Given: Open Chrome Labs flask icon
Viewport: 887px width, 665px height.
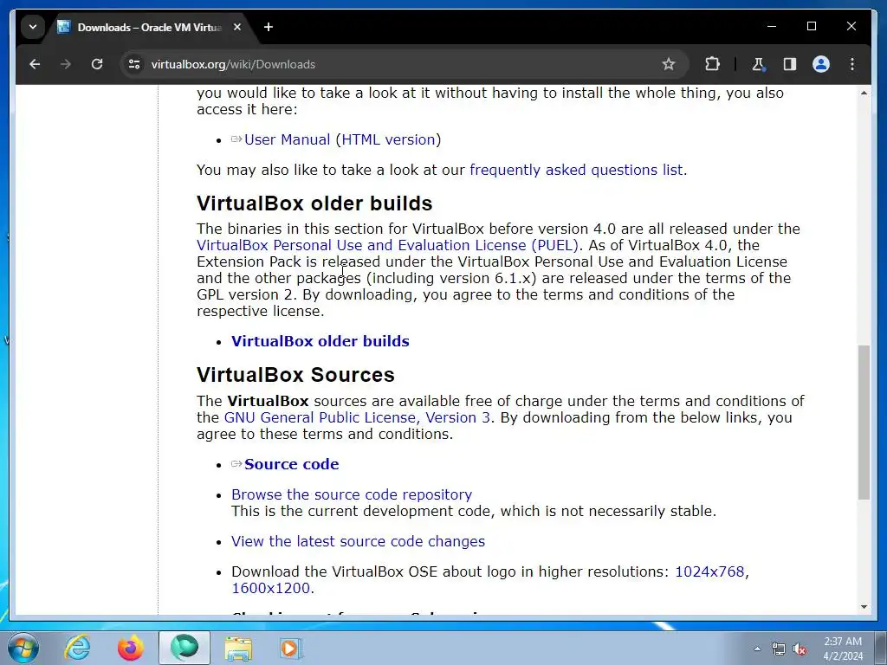Looking at the screenshot, I should tap(759, 64).
